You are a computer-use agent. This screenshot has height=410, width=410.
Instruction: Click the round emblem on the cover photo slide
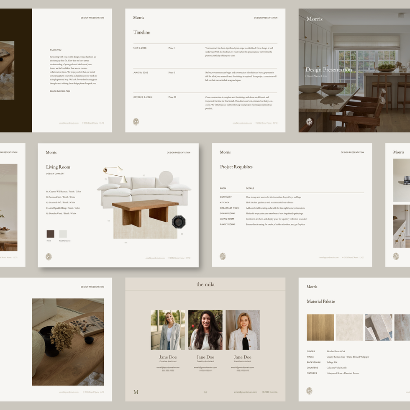click(x=309, y=122)
